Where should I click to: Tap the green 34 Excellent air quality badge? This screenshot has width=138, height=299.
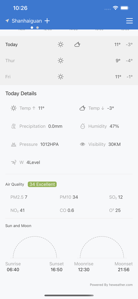(x=42, y=185)
